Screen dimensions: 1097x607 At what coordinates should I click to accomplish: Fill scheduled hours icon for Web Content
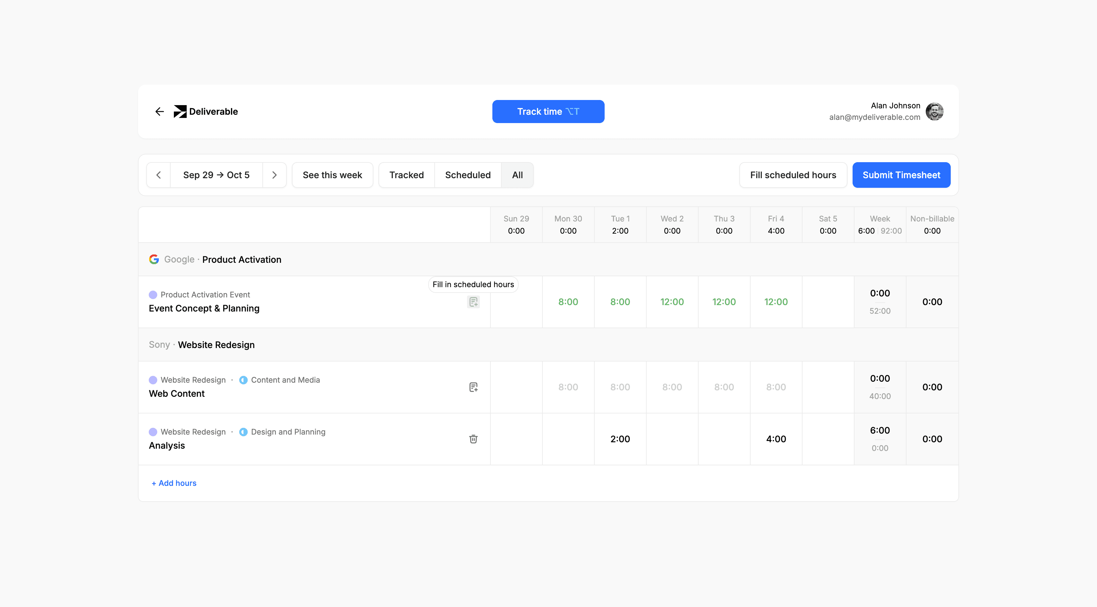(x=473, y=387)
